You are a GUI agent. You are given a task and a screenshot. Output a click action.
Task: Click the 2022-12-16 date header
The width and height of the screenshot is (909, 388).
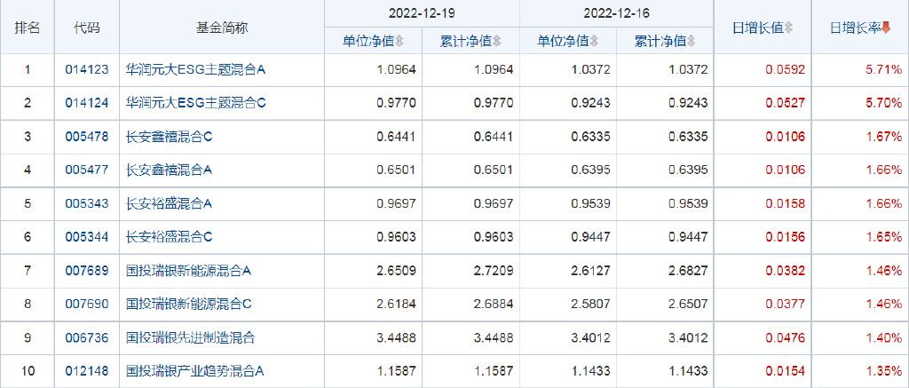click(616, 12)
